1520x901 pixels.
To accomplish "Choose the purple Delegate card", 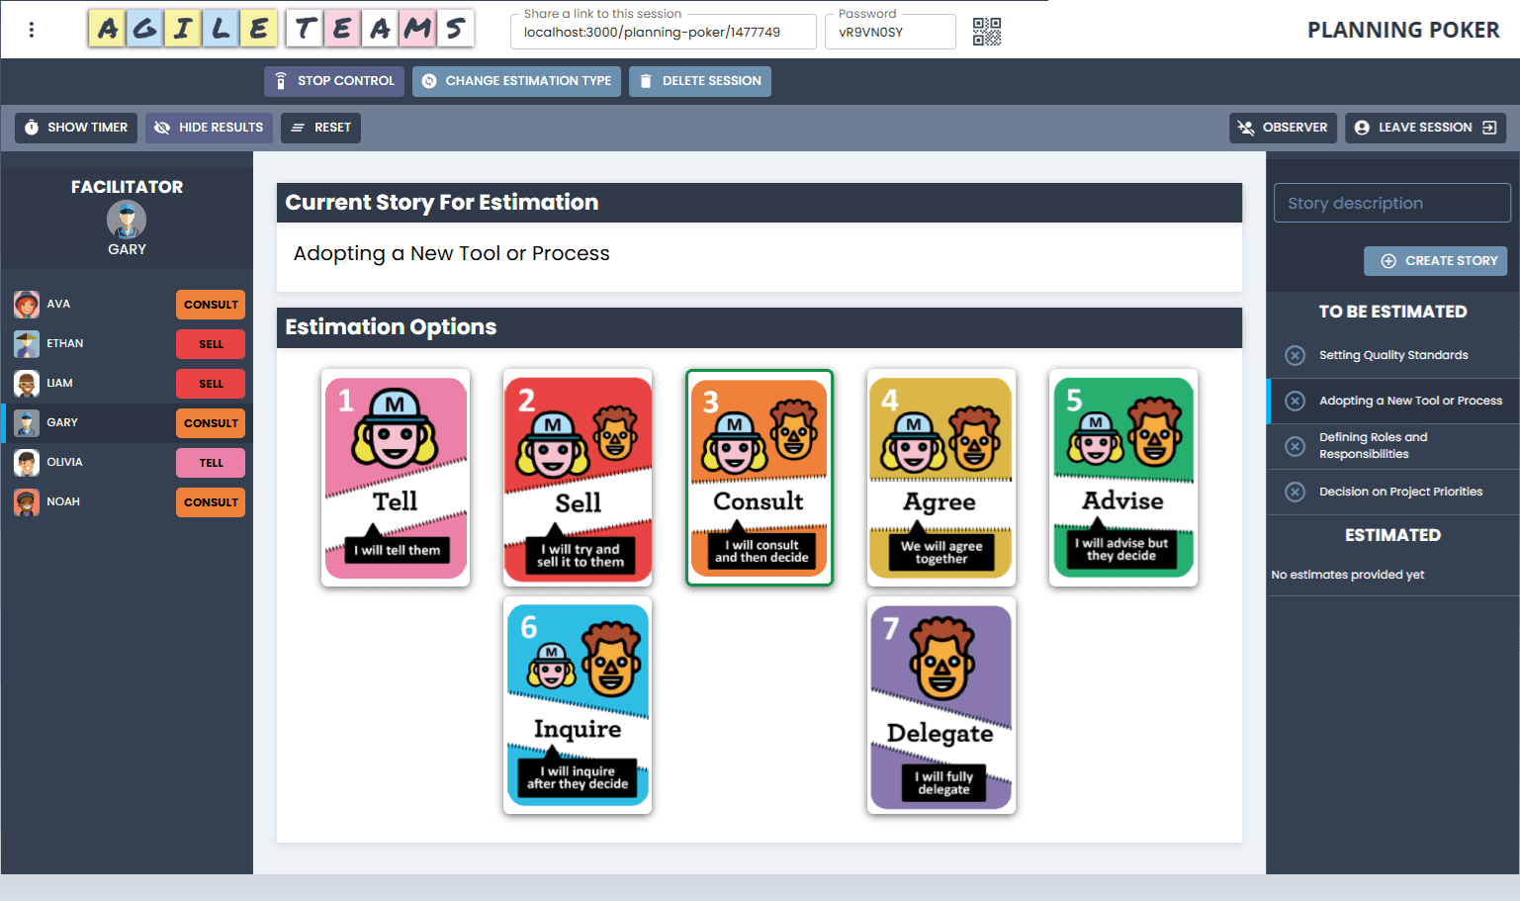I will tap(940, 706).
